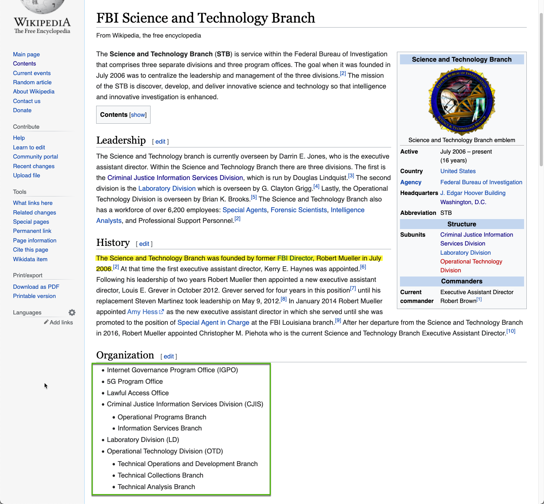Open the Wikidata item
This screenshot has width=544, height=504.
pos(30,259)
